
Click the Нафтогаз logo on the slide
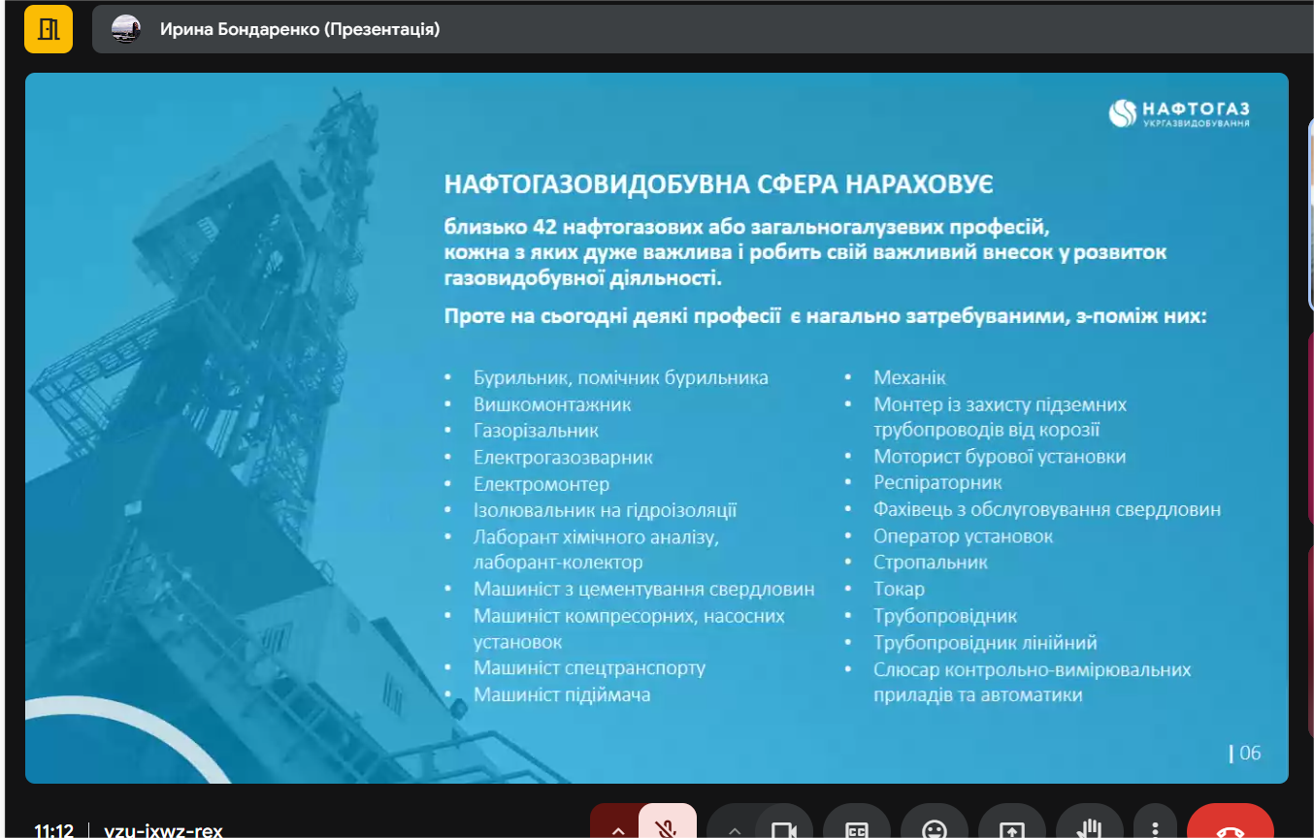1179,113
